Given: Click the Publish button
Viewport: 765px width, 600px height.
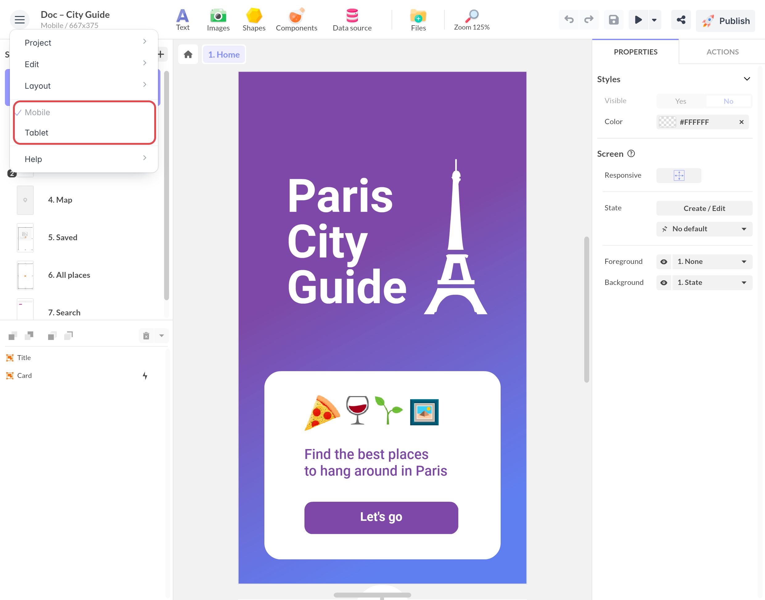Looking at the screenshot, I should [725, 21].
